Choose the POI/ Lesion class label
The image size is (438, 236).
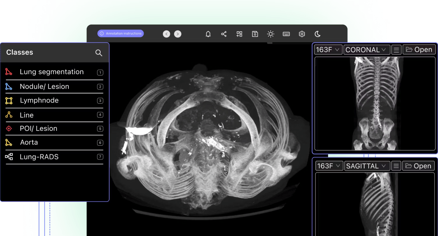pyautogui.click(x=39, y=129)
